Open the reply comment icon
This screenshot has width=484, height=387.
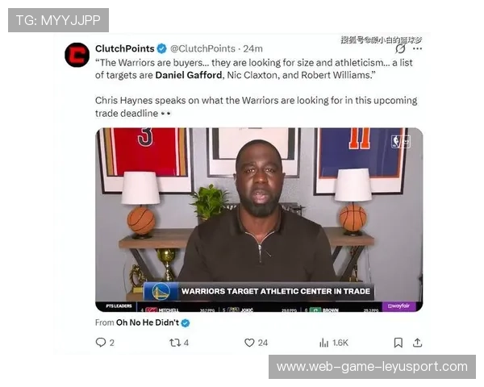pos(101,343)
